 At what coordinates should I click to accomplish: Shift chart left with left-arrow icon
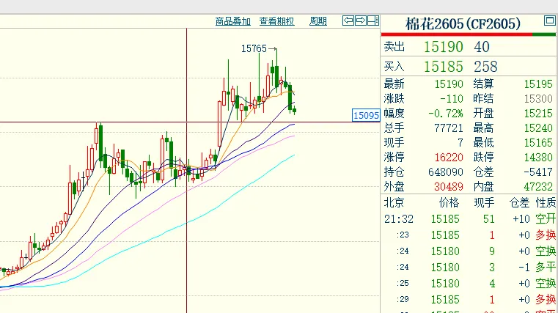[x=348, y=21]
